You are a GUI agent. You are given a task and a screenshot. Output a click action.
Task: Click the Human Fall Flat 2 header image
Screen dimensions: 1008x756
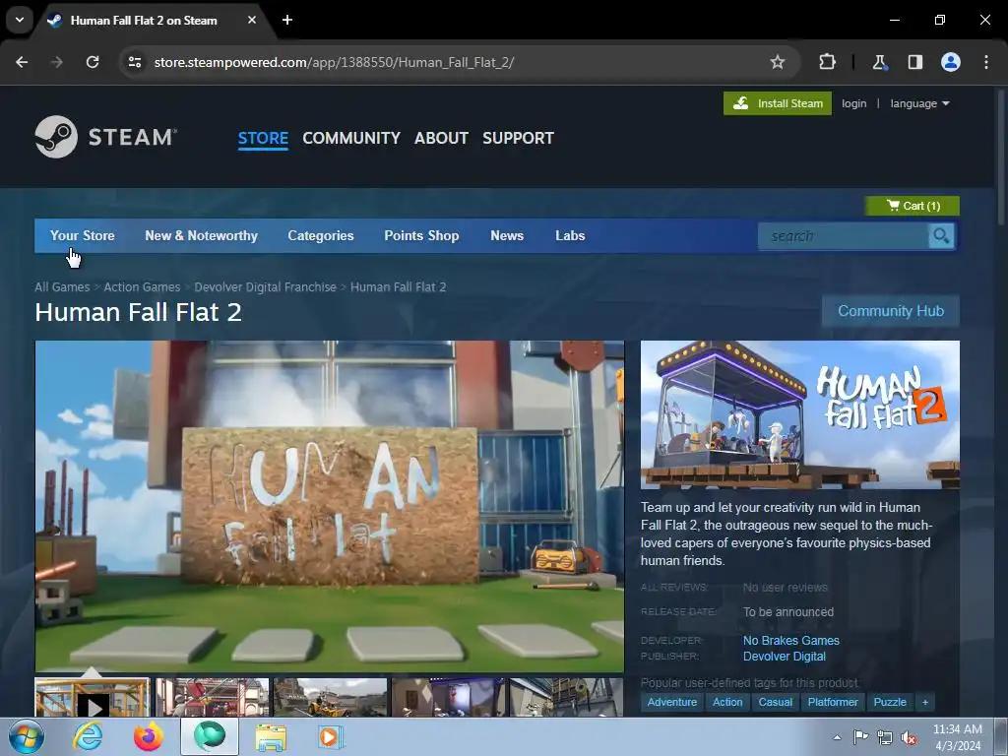[x=800, y=414]
